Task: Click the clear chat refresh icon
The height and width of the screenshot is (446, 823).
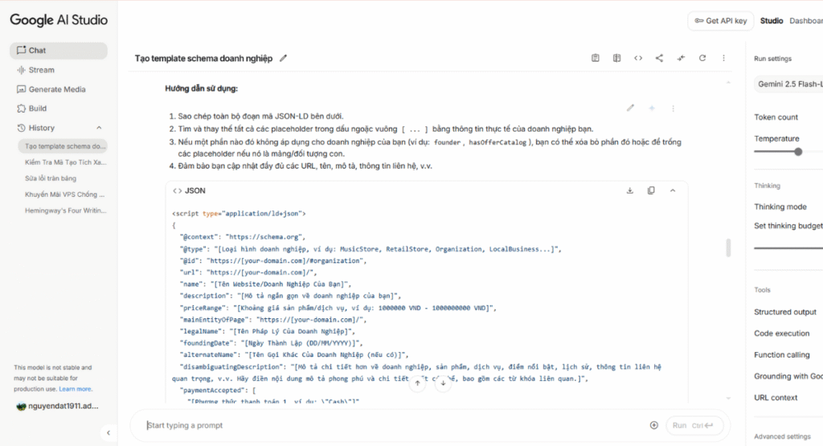Action: coord(702,58)
